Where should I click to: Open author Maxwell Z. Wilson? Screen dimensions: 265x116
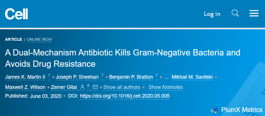pos(25,87)
